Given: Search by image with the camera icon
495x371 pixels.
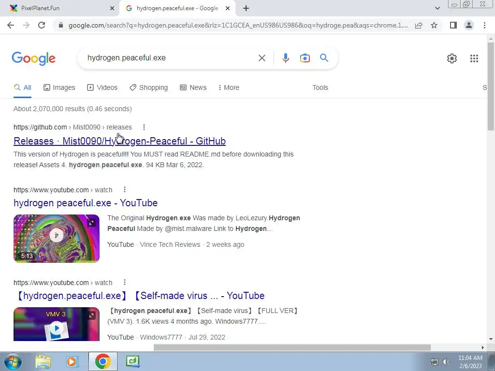Looking at the screenshot, I should coord(305,58).
